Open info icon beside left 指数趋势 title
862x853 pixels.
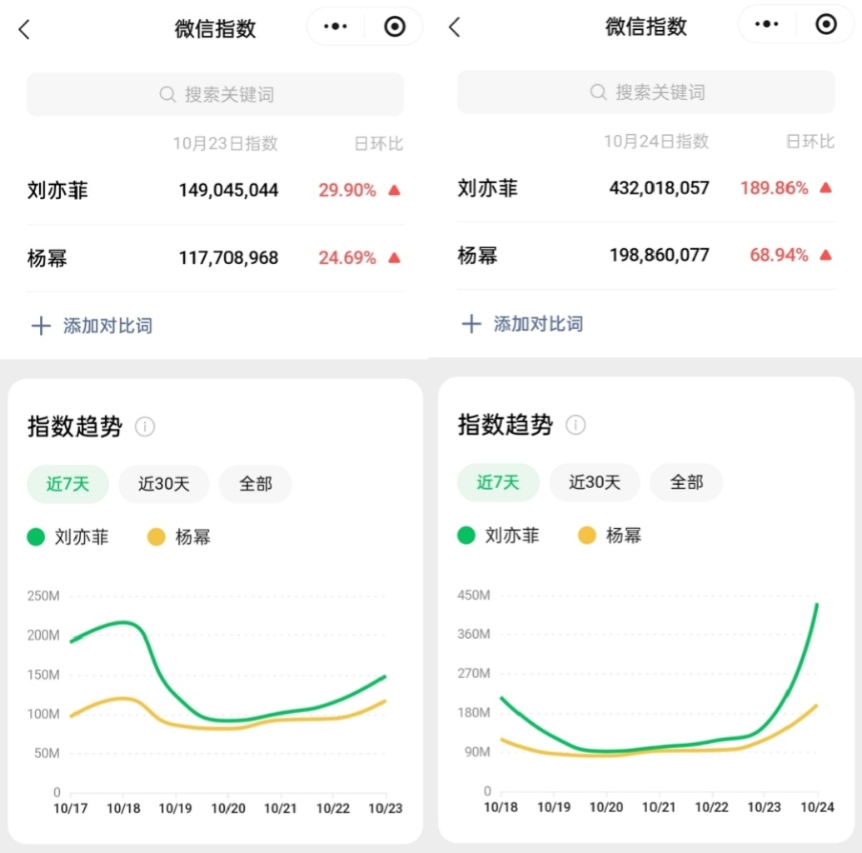(x=145, y=426)
